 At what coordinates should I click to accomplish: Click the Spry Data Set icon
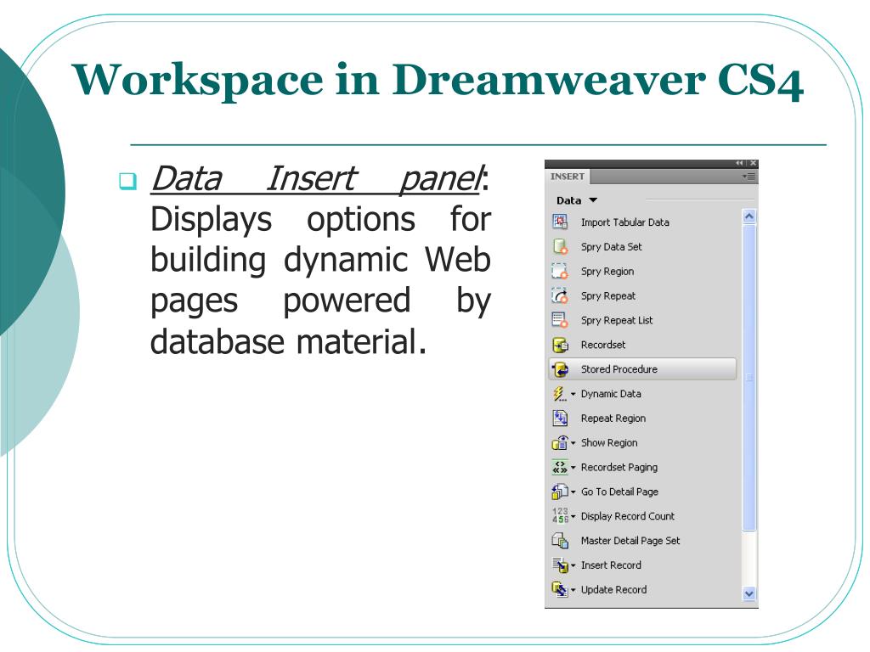(560, 246)
